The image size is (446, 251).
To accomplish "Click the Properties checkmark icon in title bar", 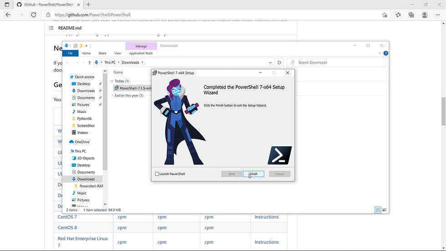I will [76, 46].
